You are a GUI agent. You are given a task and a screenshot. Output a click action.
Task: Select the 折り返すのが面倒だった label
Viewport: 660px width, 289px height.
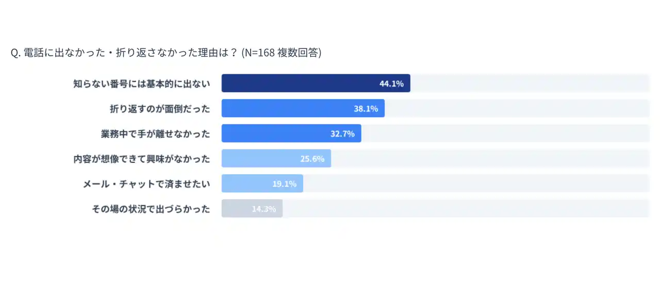click(x=160, y=109)
